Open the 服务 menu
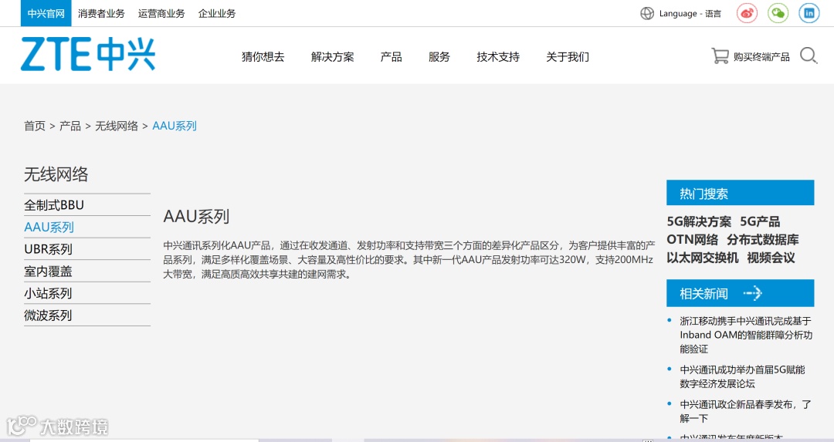This screenshot has height=442, width=834. point(439,57)
